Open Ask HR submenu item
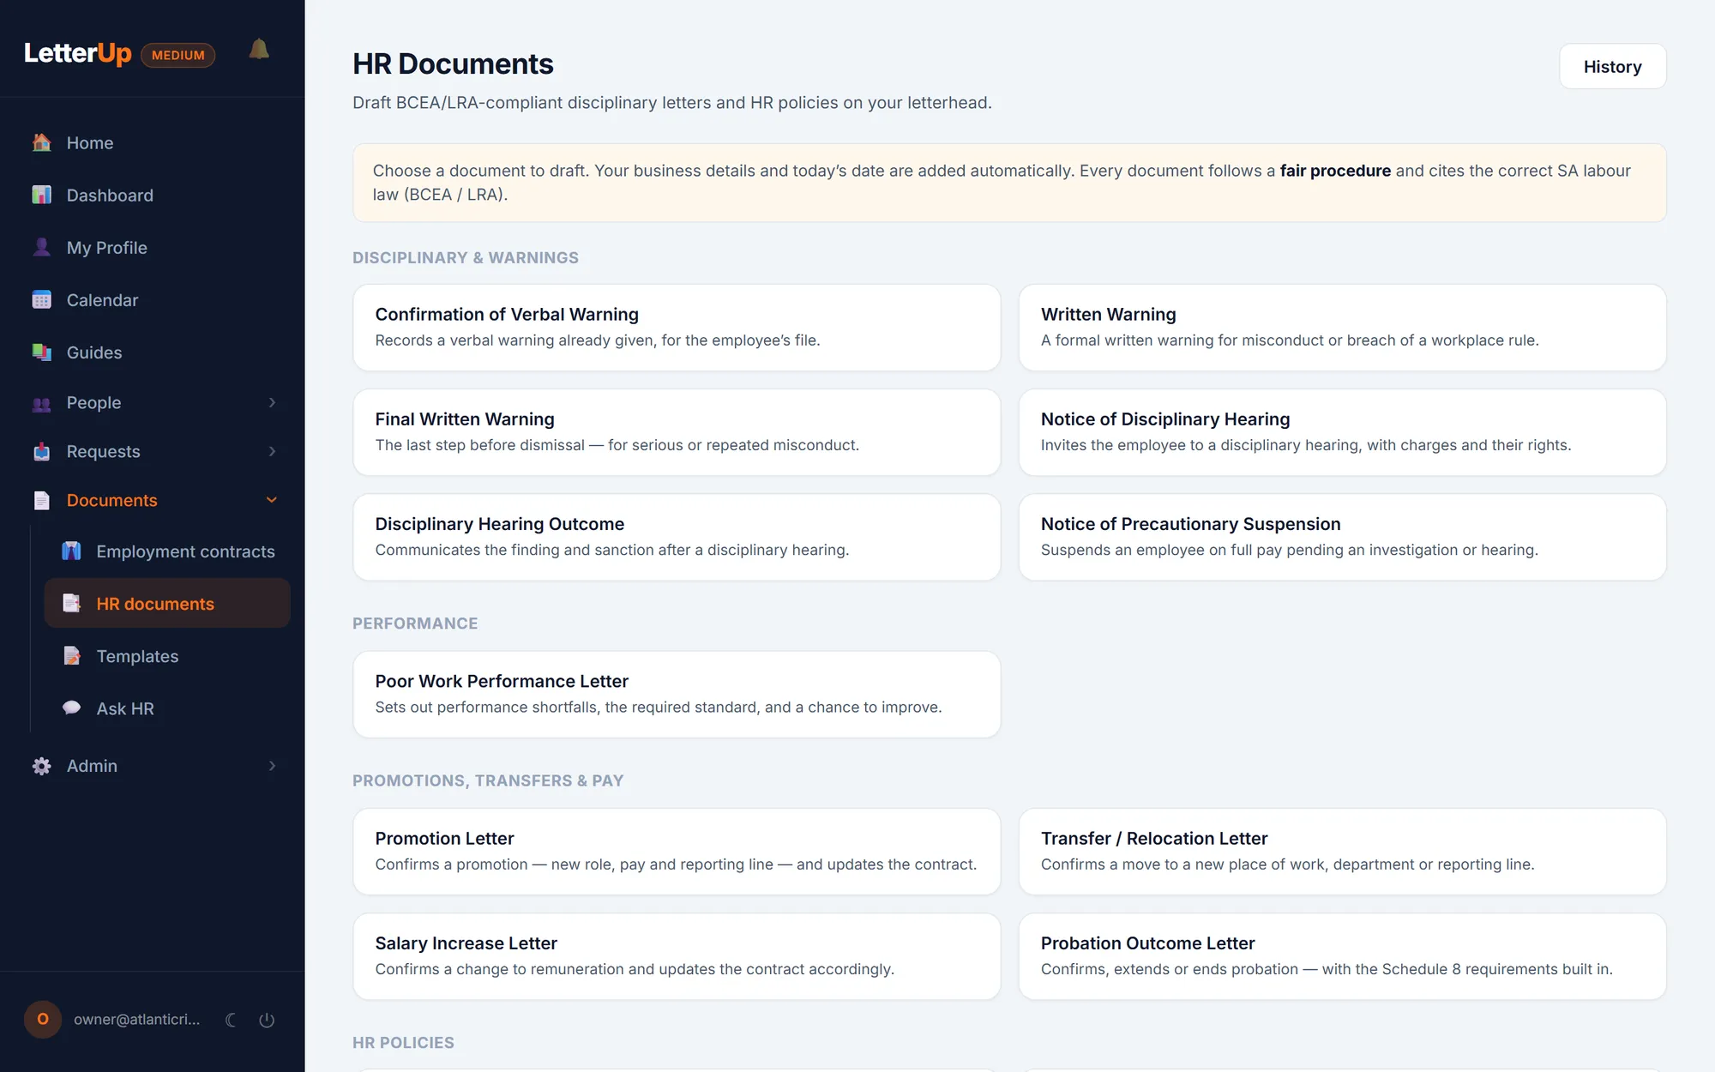The height and width of the screenshot is (1072, 1715). pos(167,708)
